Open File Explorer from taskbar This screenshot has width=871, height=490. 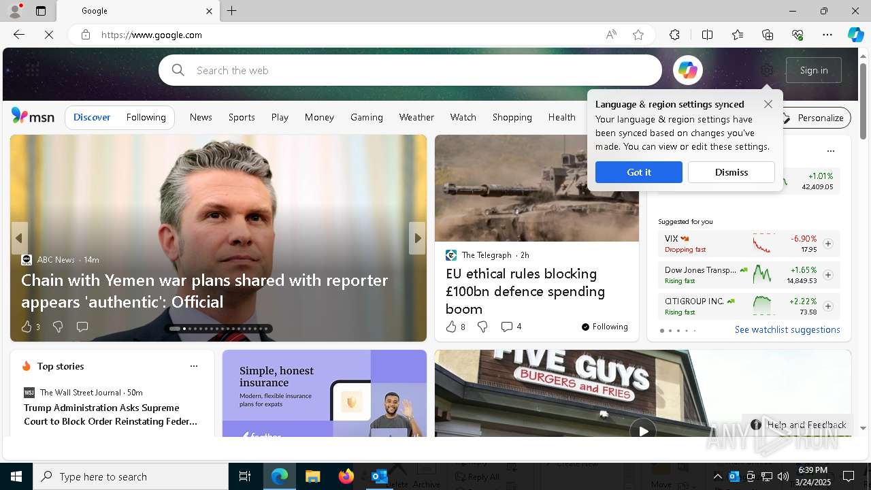[x=313, y=476]
